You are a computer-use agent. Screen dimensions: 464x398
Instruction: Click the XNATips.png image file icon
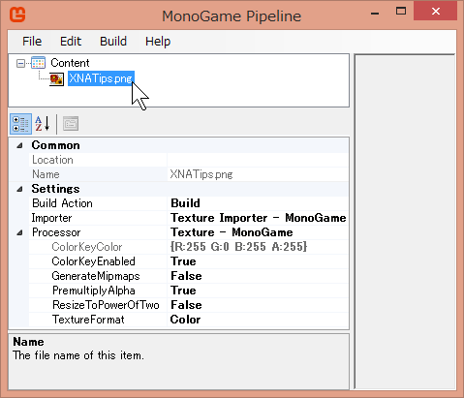pos(56,79)
